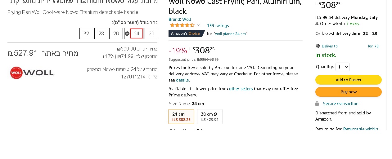The image size is (392, 159).
Task: Click the WOLL brand logo
Action: [32, 73]
